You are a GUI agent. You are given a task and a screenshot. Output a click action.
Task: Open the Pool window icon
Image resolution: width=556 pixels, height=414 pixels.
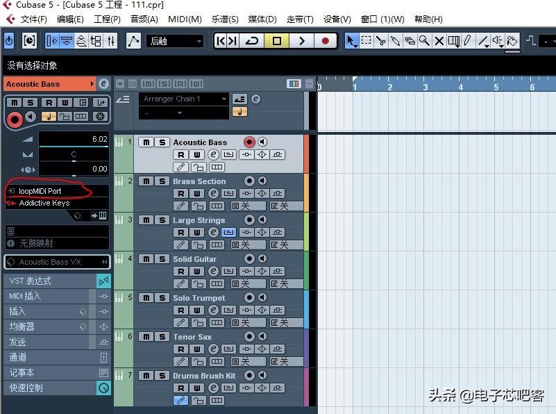[96, 41]
